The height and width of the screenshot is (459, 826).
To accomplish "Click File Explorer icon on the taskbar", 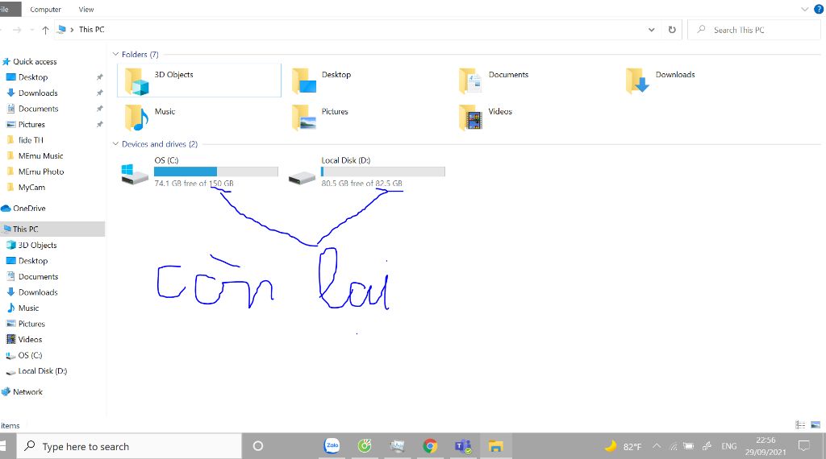I will click(x=495, y=446).
